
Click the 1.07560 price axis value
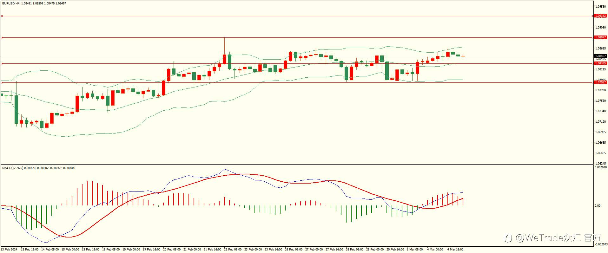click(600, 101)
